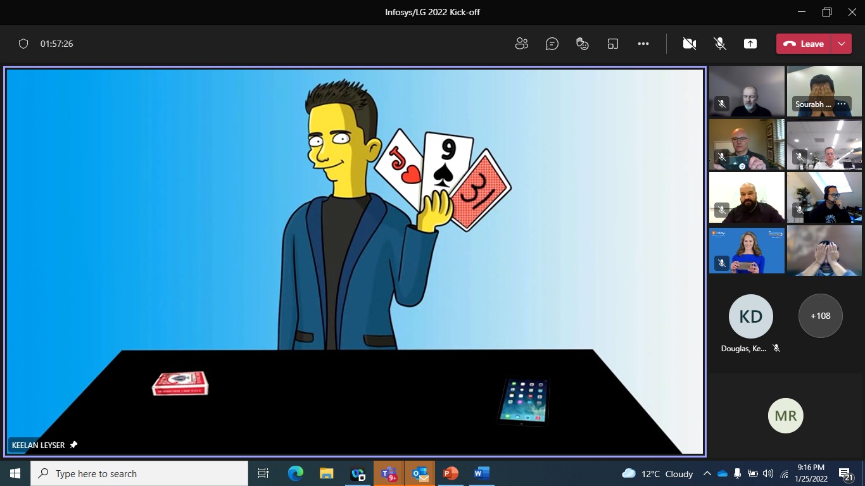The width and height of the screenshot is (865, 486).
Task: Click the microphone tray icon
Action: [738, 473]
